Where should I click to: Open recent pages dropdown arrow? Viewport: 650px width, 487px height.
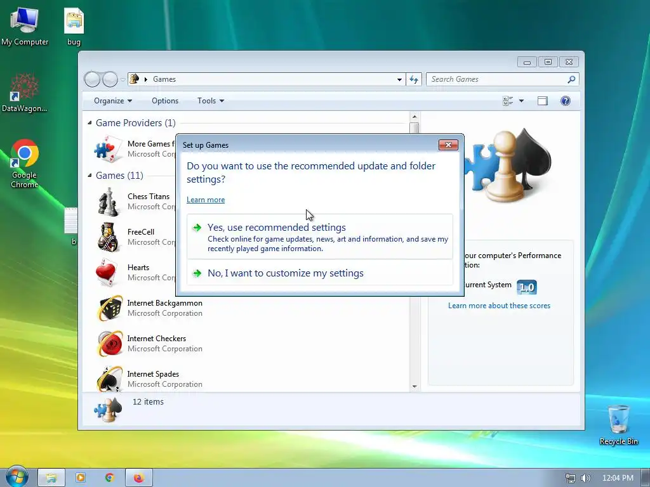(x=123, y=79)
